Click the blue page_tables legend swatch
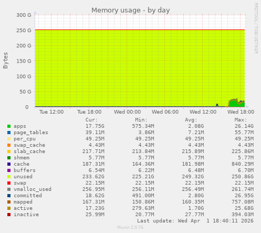 [x=9, y=133]
